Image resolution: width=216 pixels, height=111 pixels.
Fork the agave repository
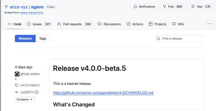click(x=173, y=7)
